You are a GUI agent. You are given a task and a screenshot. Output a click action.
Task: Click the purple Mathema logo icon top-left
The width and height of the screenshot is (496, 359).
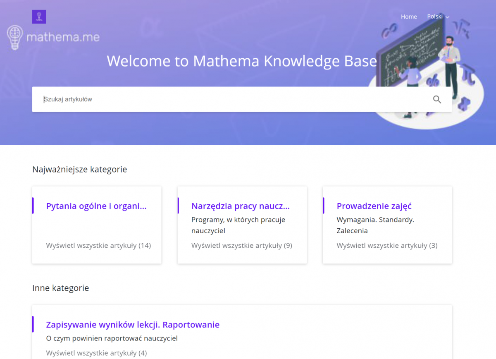point(39,17)
